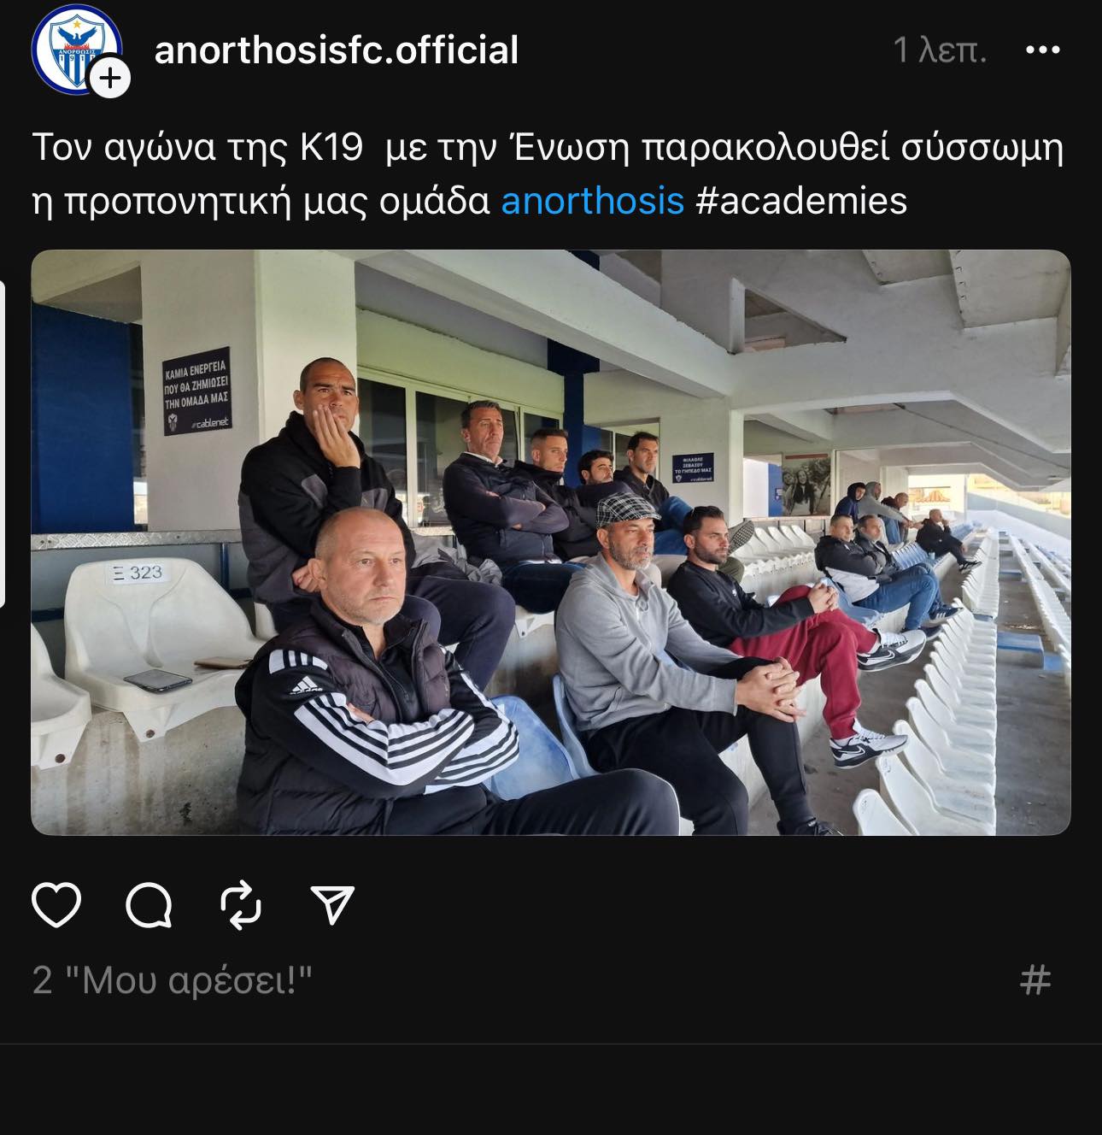Open the #academies hashtag
1102x1135 pixels.
pos(802,201)
